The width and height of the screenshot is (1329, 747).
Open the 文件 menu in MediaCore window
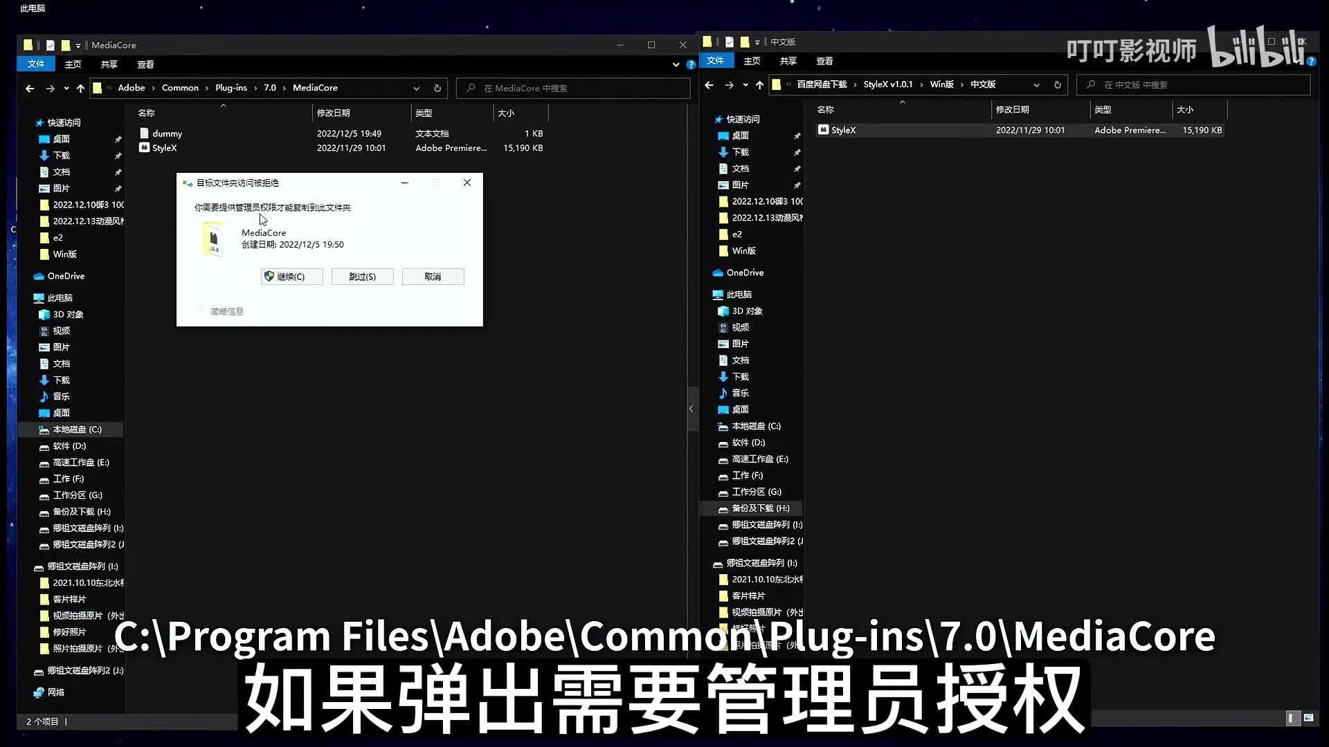(36, 64)
